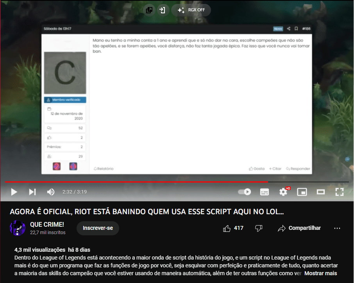Click the Membro verificado badge
The image size is (354, 283).
[x=65, y=100]
